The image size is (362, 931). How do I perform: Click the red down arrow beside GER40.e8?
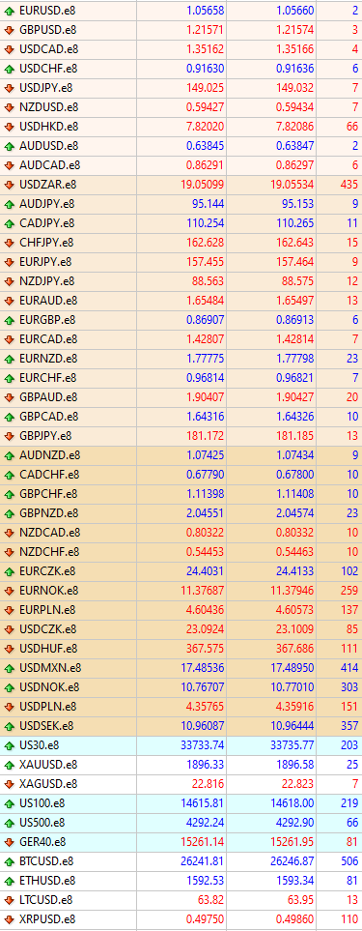[x=9, y=842]
